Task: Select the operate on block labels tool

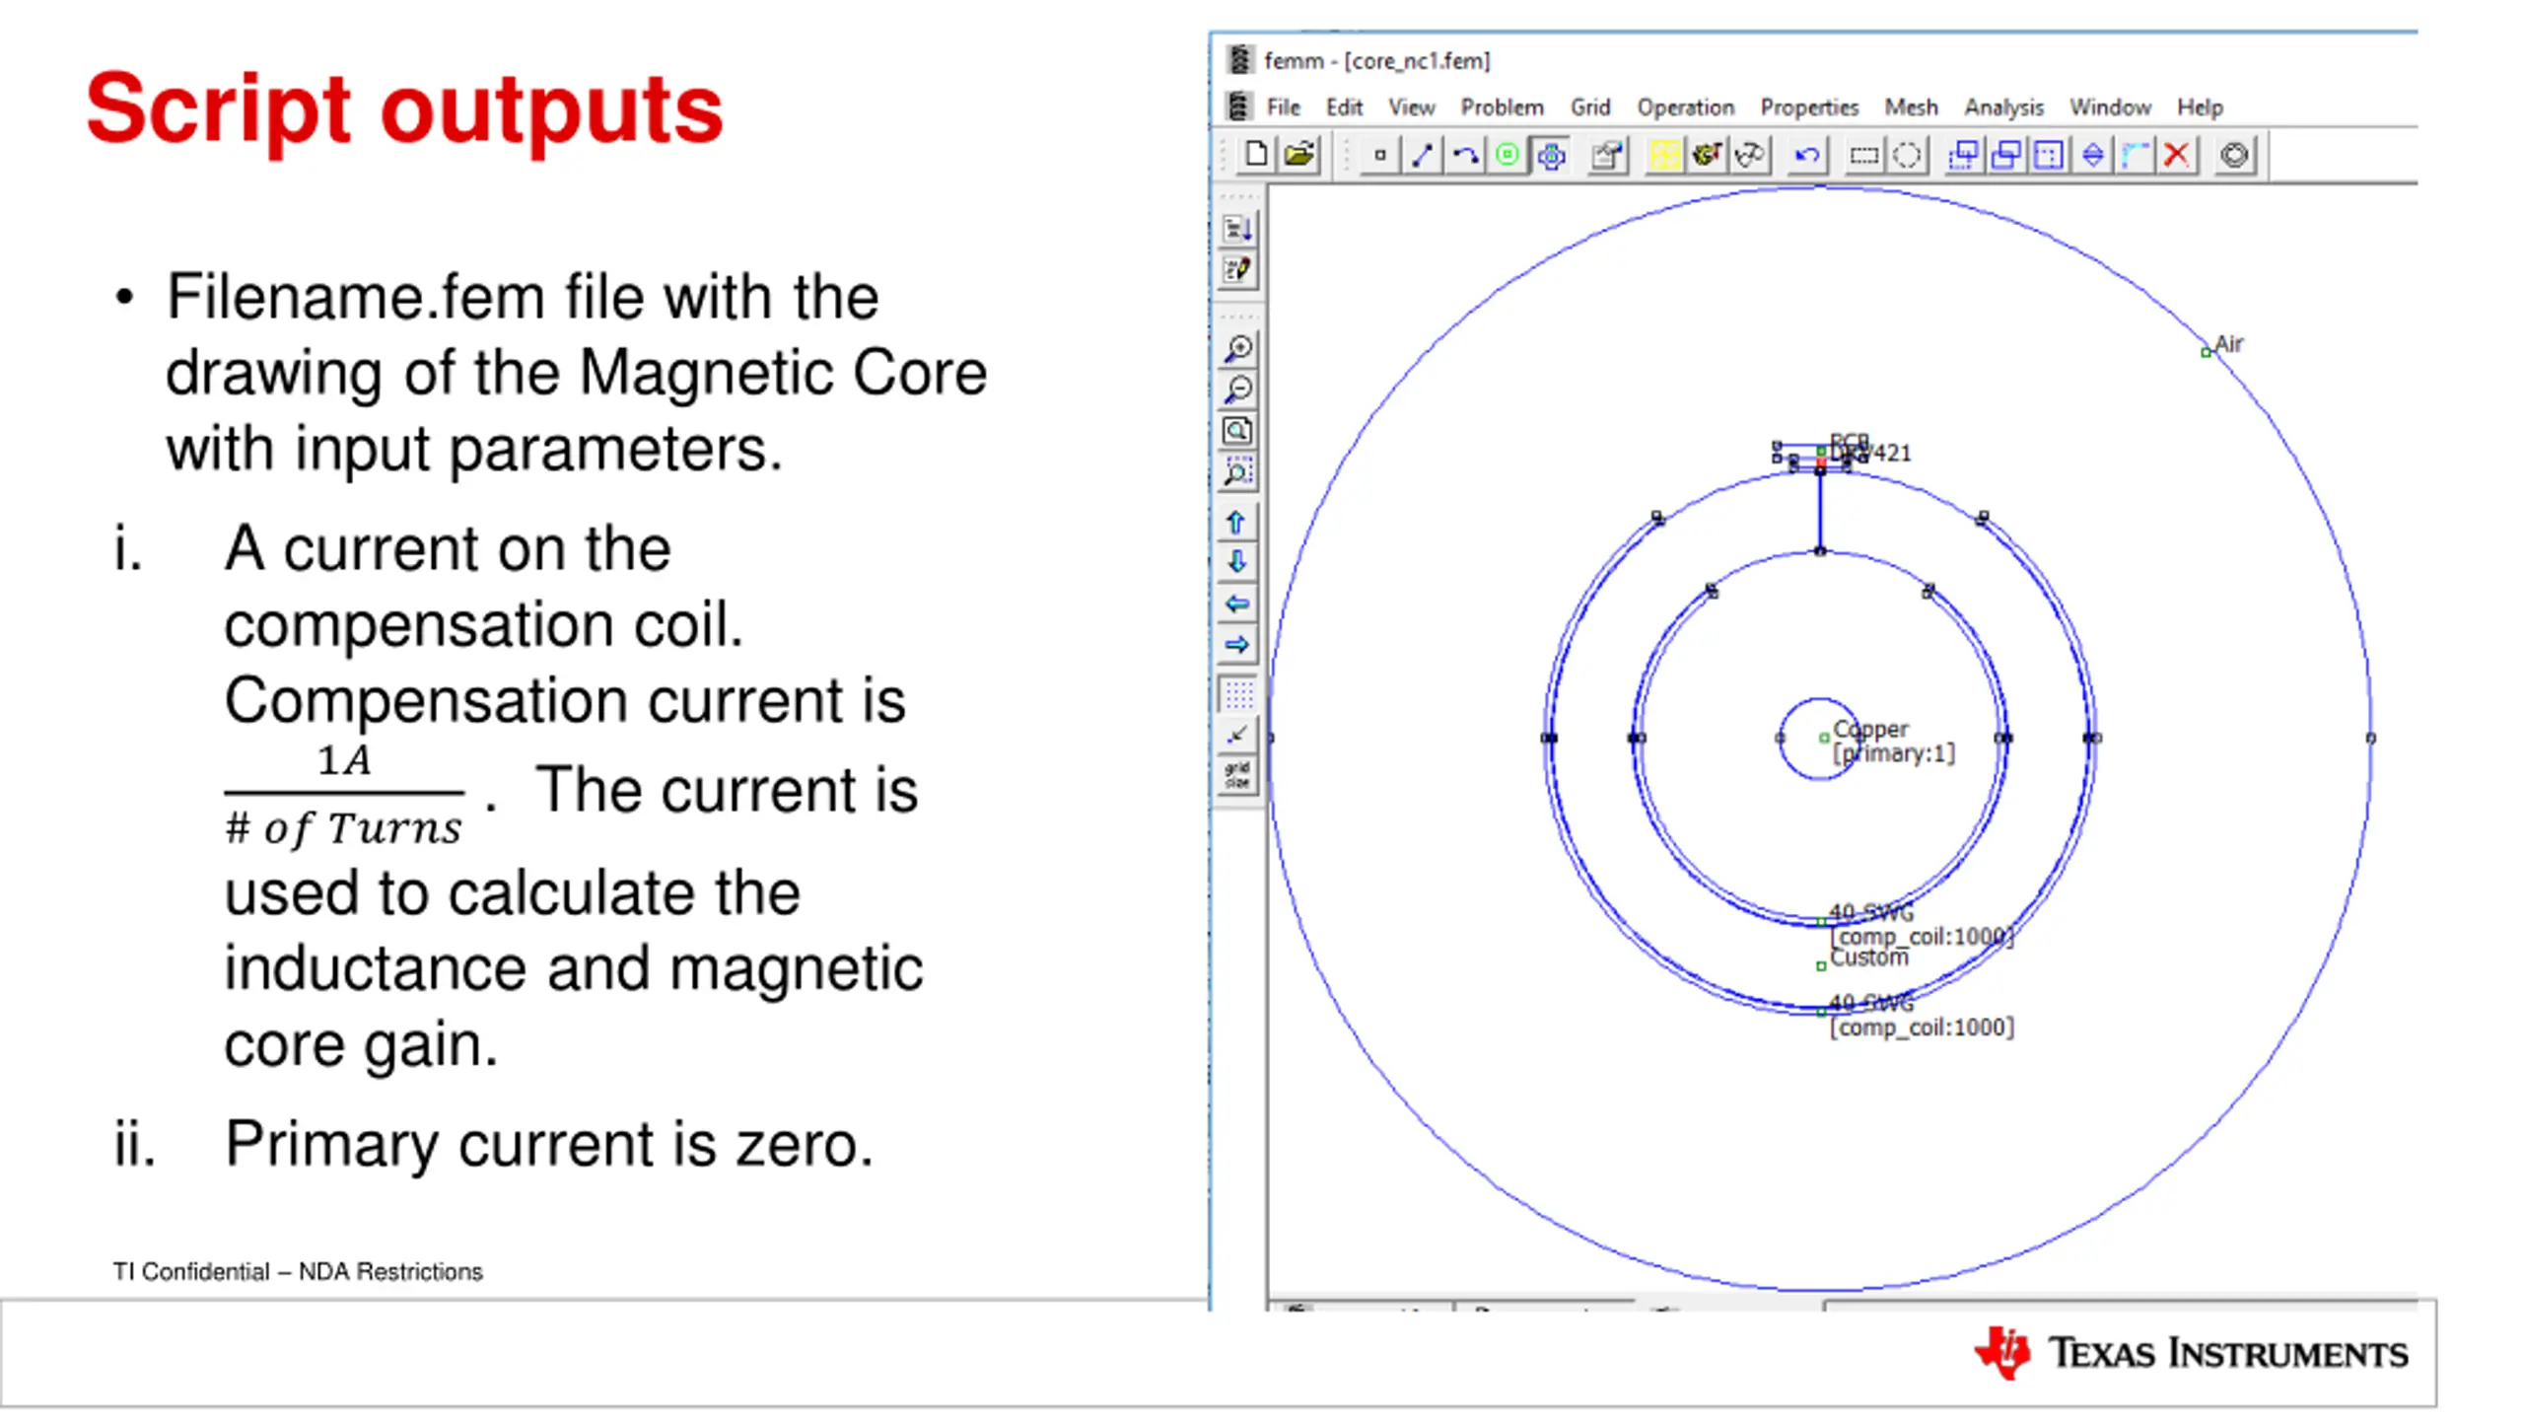Action: 1507,155
